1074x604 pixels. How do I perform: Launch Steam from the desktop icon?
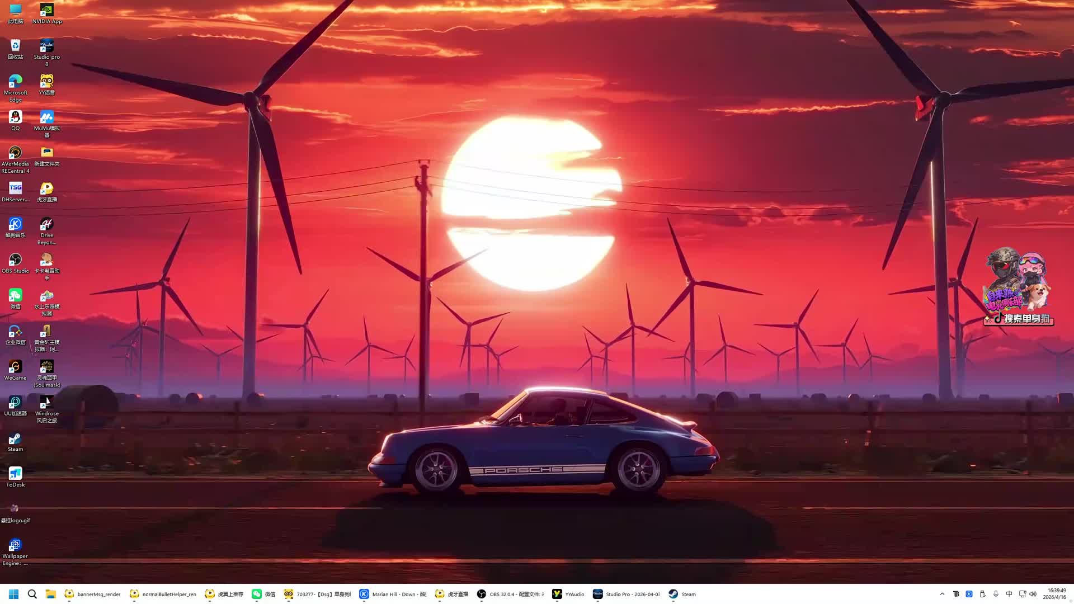click(x=15, y=439)
